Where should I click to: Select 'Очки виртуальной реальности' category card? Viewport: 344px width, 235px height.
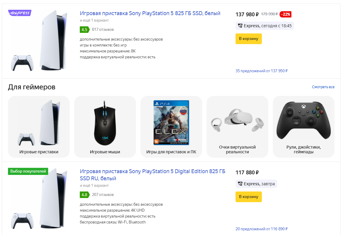tap(237, 127)
